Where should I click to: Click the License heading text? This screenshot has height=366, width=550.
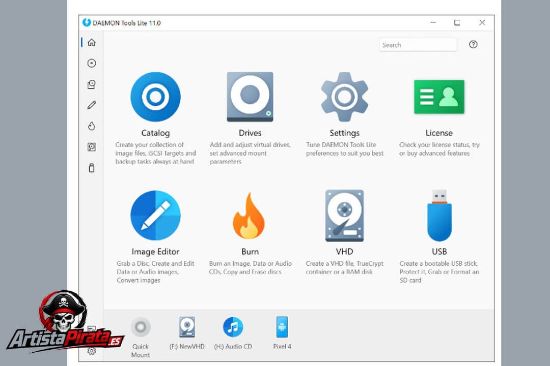click(439, 133)
